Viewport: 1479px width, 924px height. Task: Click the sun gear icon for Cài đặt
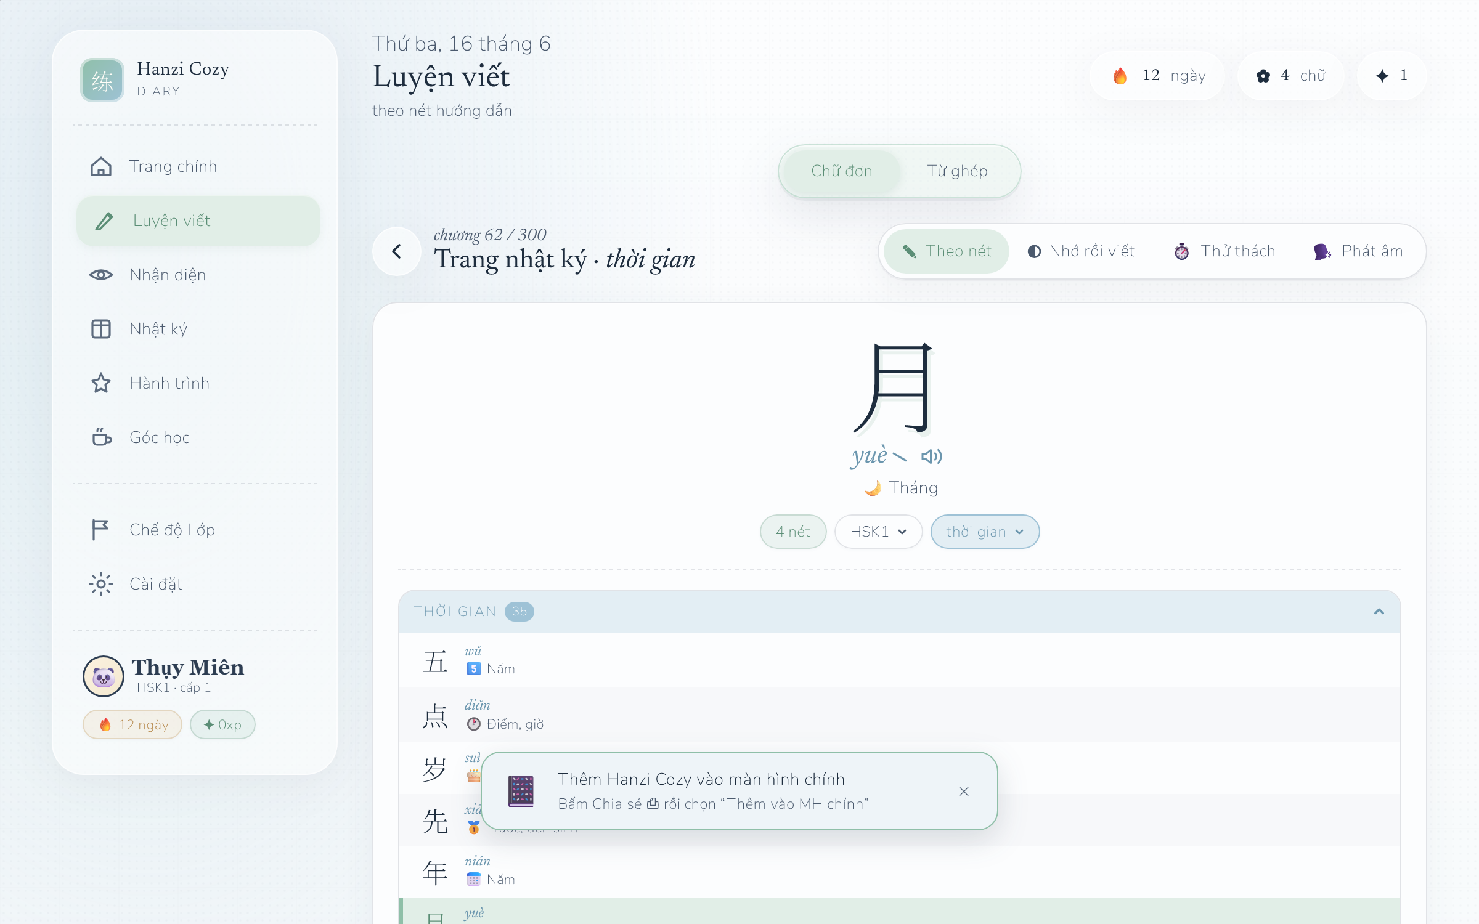coord(101,584)
